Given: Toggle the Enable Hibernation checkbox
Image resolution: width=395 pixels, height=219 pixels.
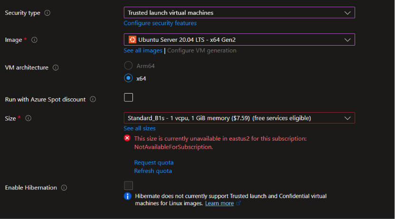Looking at the screenshot, I should coord(129,185).
